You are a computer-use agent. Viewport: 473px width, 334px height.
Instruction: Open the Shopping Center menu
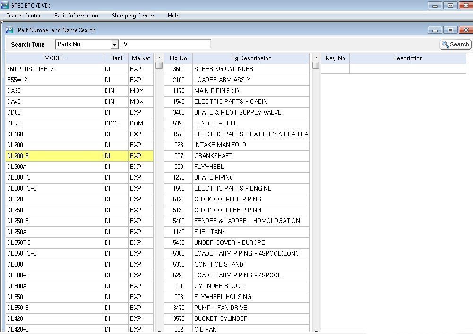[x=133, y=16]
